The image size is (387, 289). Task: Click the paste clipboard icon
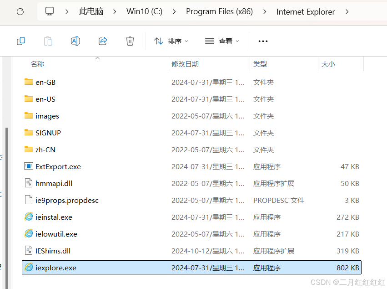(x=48, y=41)
